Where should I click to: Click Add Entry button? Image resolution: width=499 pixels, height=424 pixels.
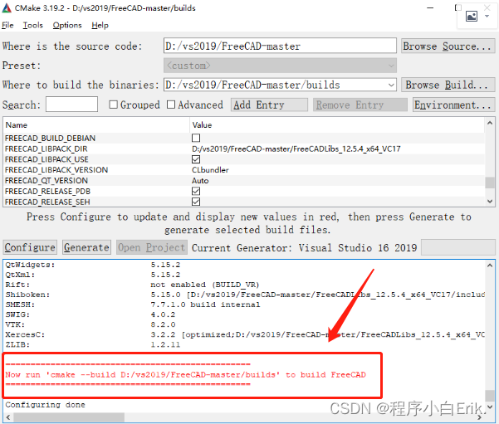click(269, 105)
